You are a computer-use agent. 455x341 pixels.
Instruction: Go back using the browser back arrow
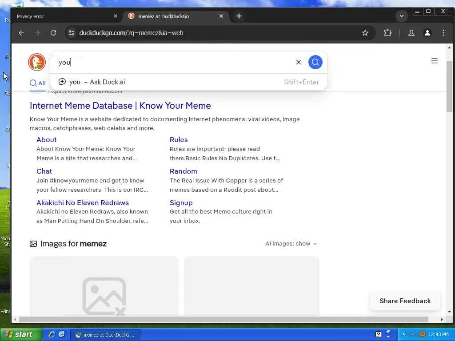point(21,33)
